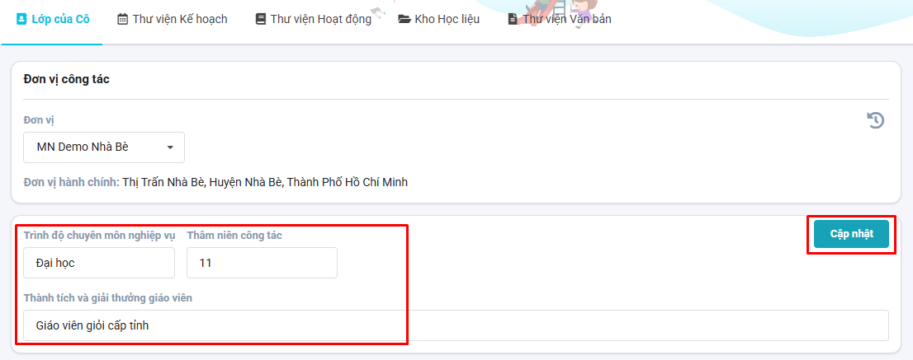Click the Cập nhật button
Viewport: 913px width, 360px height.
[x=851, y=234]
